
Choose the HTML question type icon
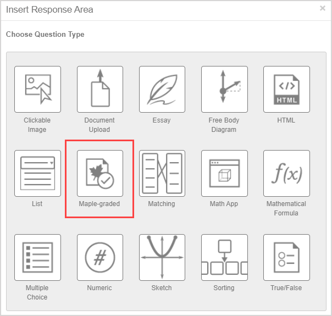286,89
